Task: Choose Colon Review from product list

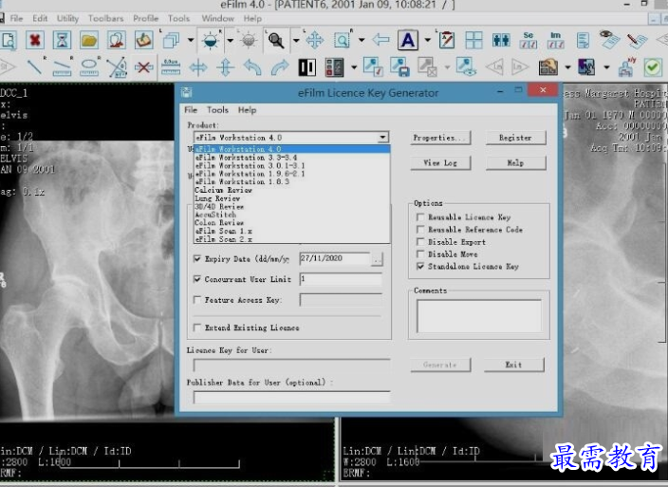Action: pos(292,222)
